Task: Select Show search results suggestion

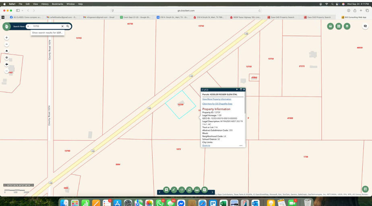Action: click(47, 33)
